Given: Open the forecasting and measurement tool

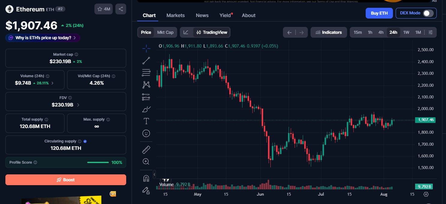Looking at the screenshot, I should pyautogui.click(x=146, y=97).
